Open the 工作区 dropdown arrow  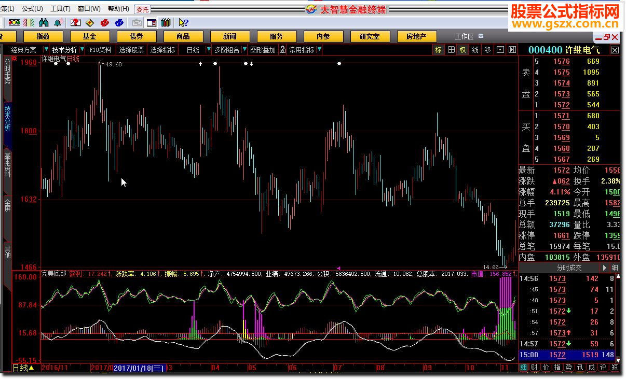coord(481,36)
